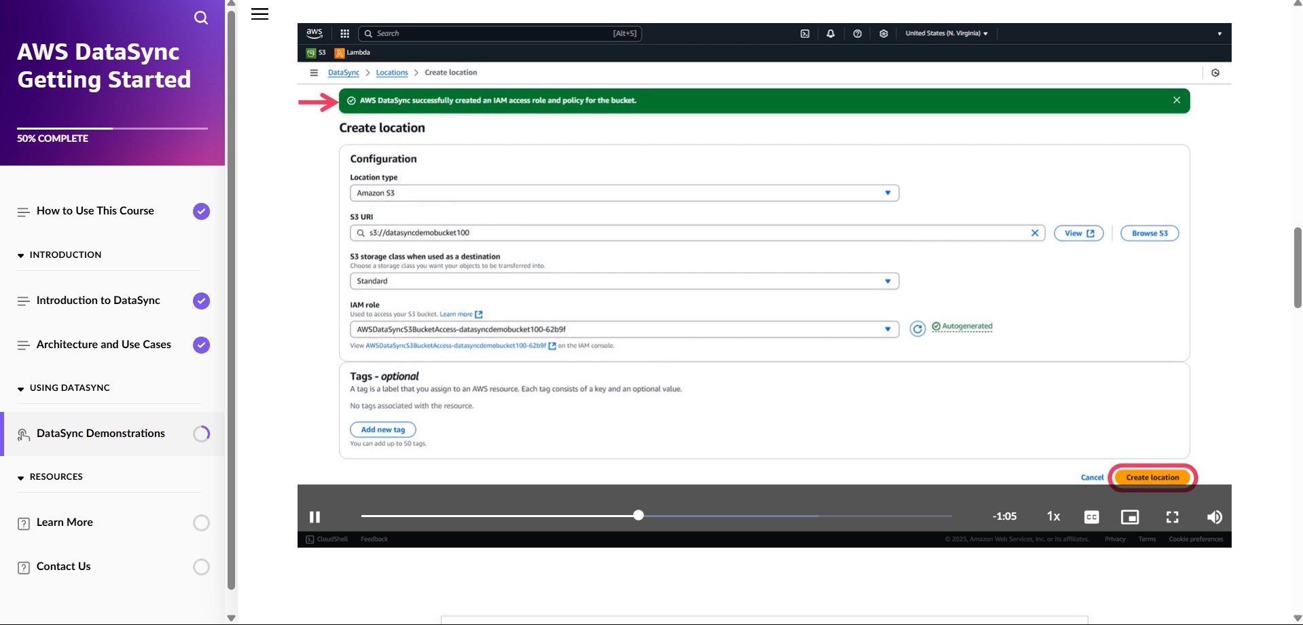Open IAM role dropdown

(624, 329)
